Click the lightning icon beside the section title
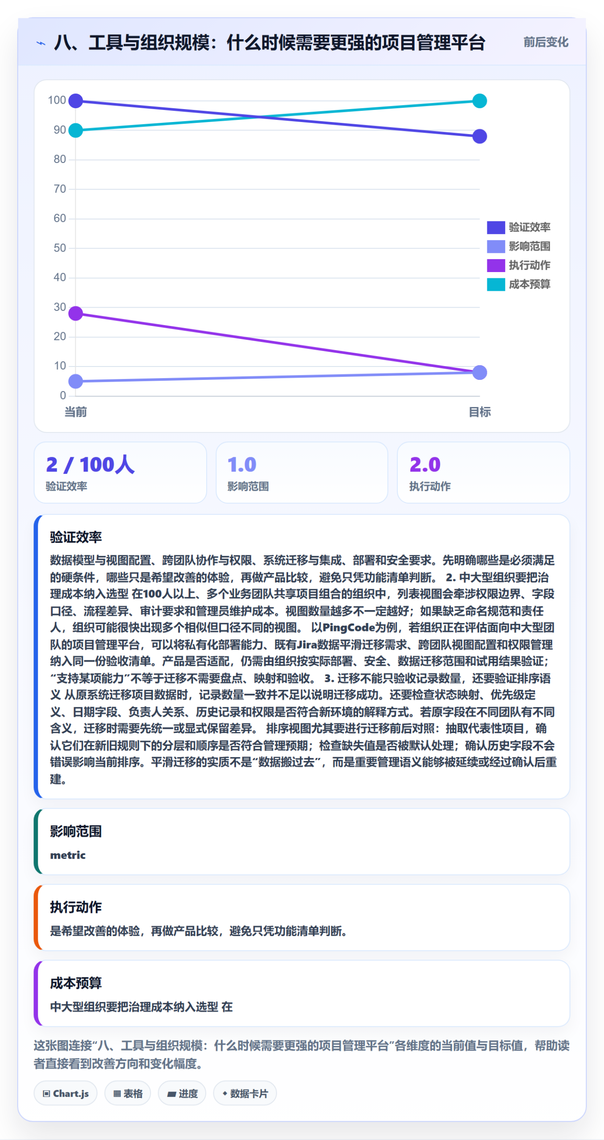Image resolution: width=604 pixels, height=1140 pixels. coord(41,43)
